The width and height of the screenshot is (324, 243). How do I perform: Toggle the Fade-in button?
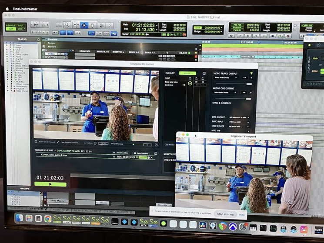(x=237, y=30)
